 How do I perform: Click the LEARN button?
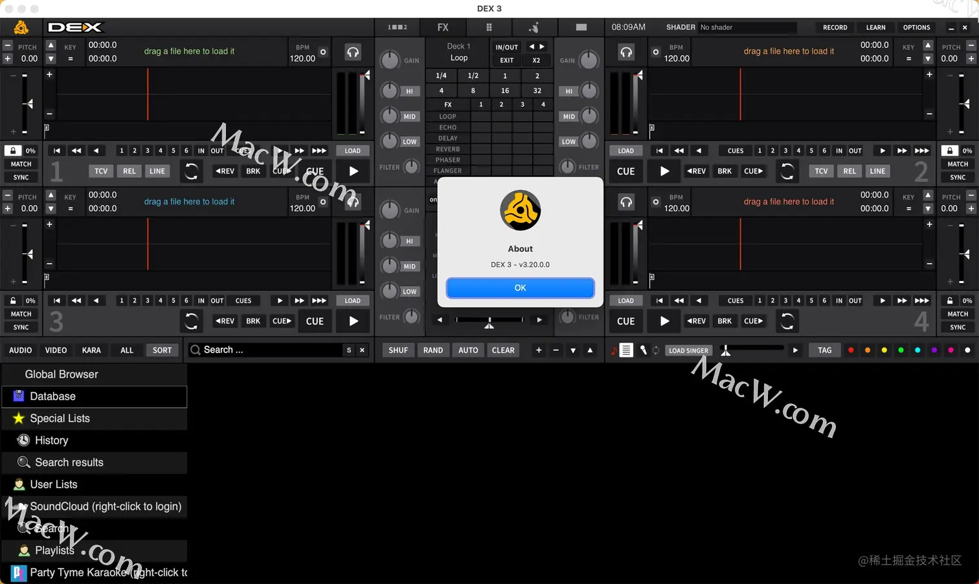pos(875,27)
